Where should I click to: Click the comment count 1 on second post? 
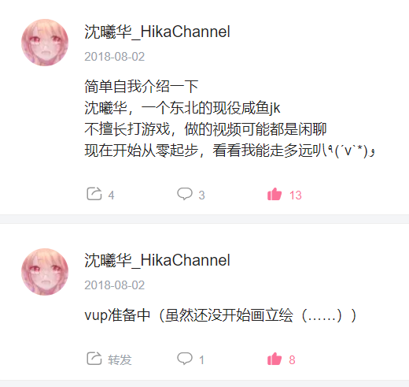(x=201, y=360)
